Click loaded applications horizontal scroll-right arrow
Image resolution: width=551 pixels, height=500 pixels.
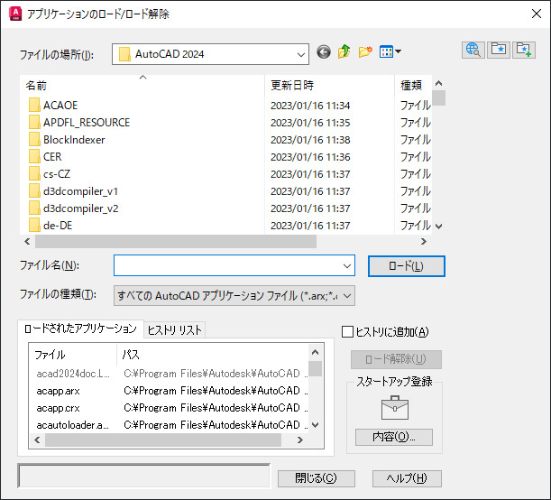pyautogui.click(x=300, y=440)
